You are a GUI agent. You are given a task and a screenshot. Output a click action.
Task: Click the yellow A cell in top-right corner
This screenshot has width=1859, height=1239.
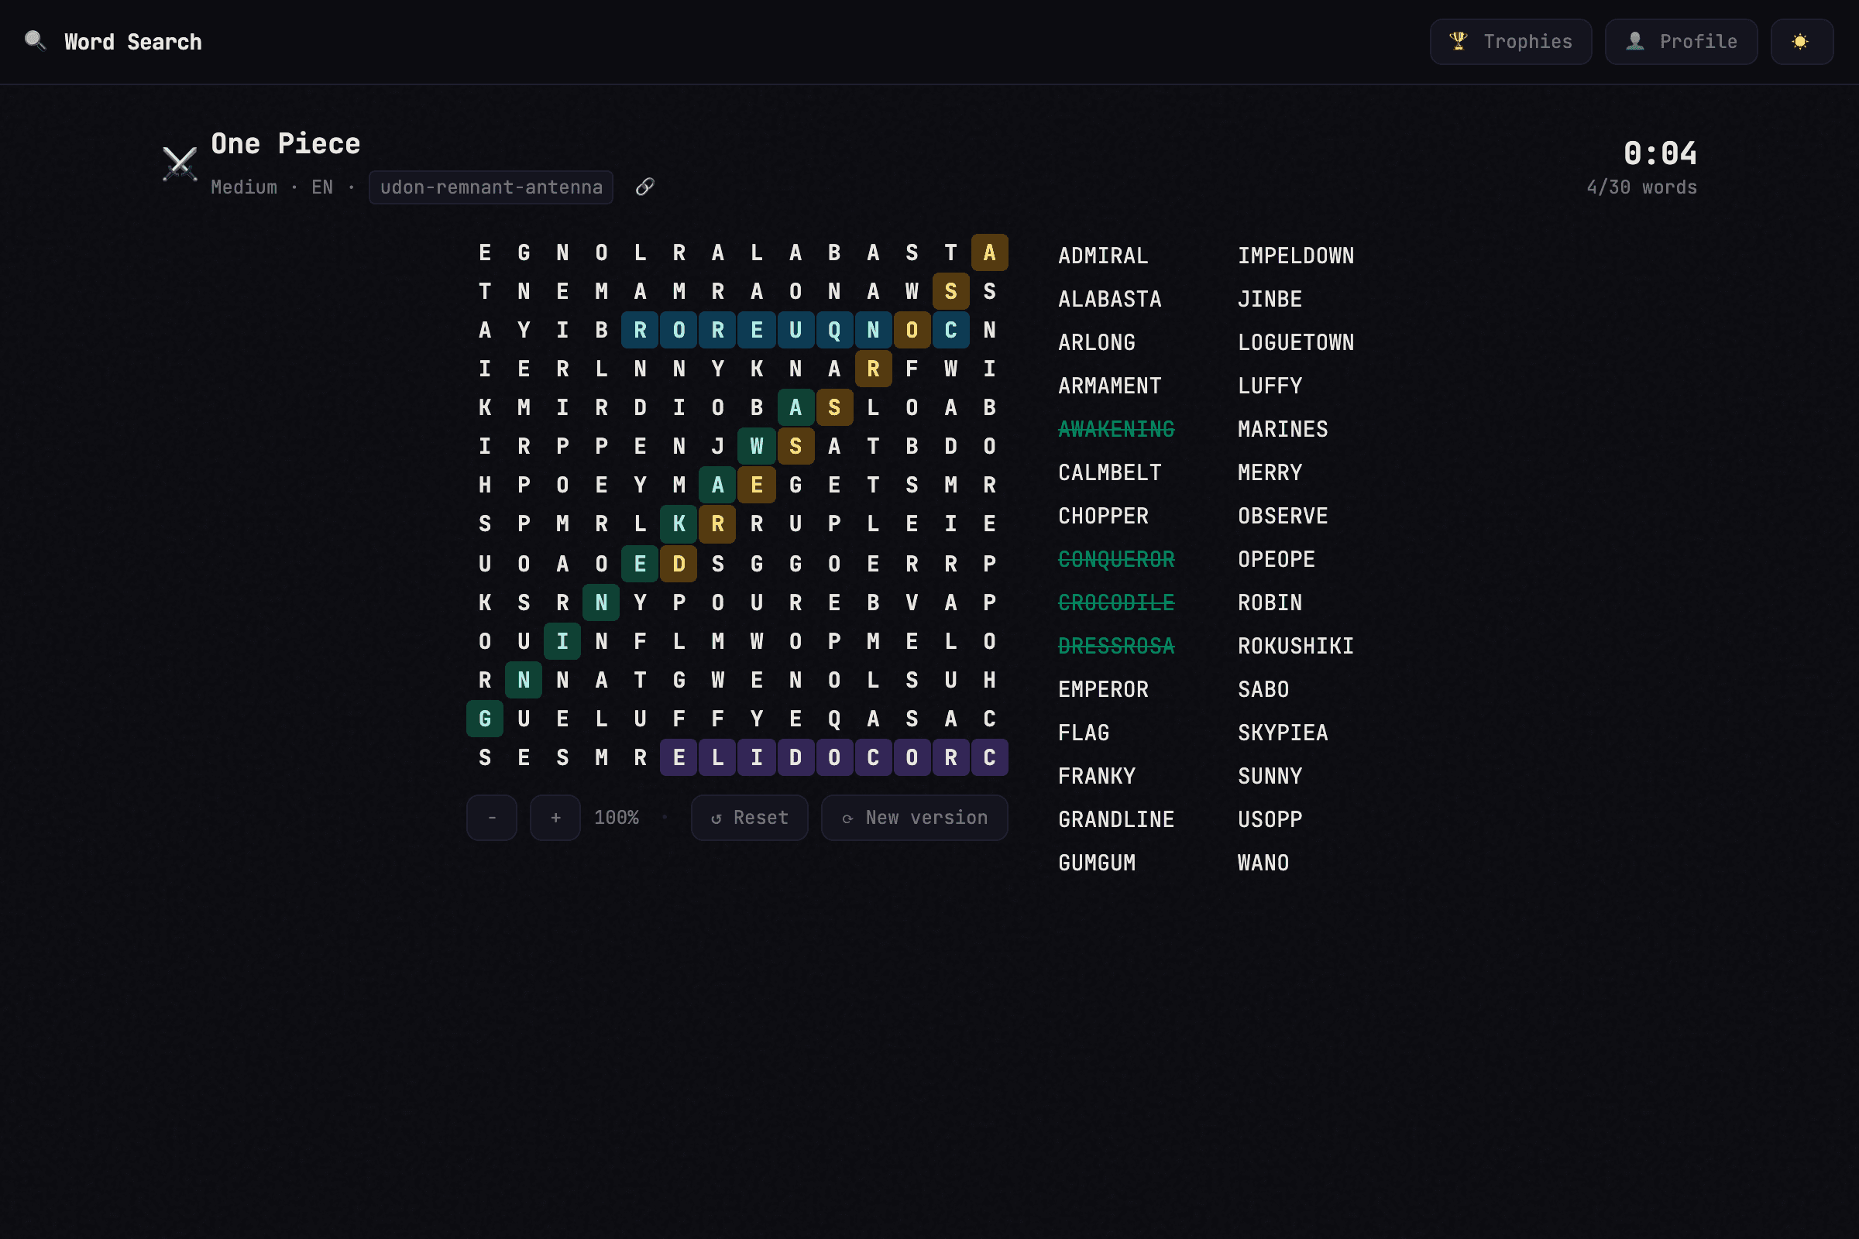tap(989, 253)
